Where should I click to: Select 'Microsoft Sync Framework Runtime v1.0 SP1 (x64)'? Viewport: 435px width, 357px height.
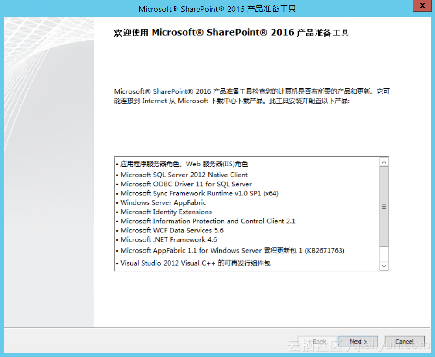[197, 193]
